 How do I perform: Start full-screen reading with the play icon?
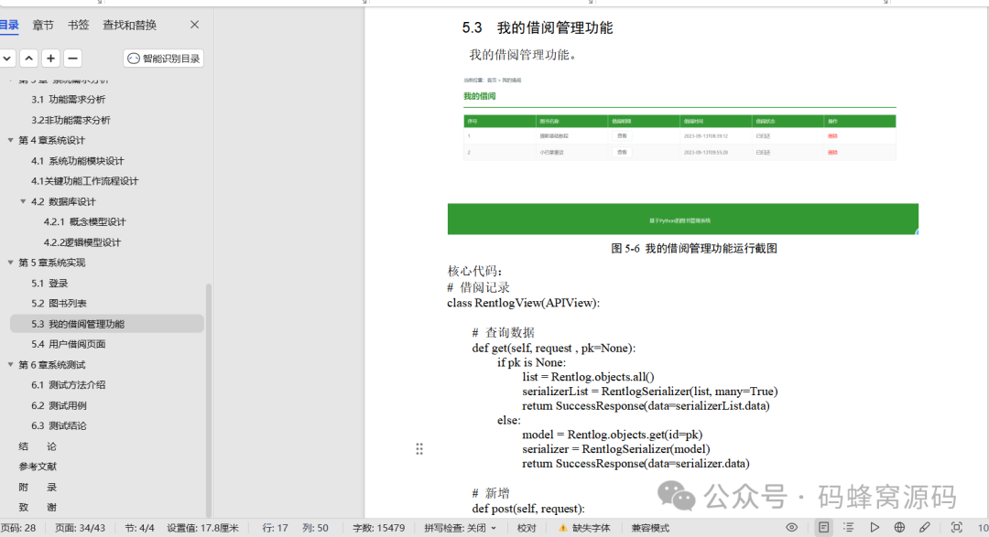click(x=875, y=527)
